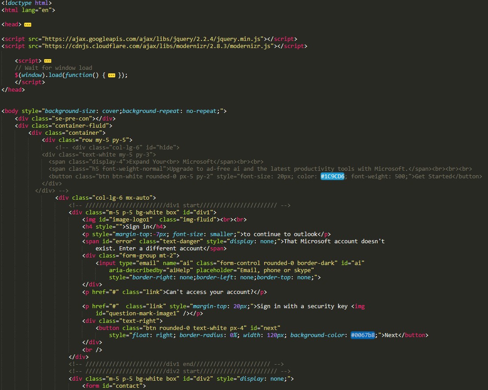Click the 'Next' button label text

(391, 335)
